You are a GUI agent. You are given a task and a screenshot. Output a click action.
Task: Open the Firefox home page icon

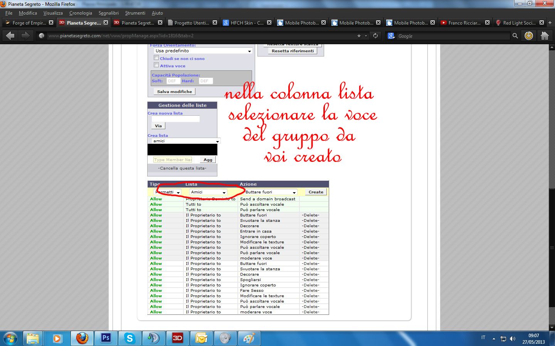point(544,36)
